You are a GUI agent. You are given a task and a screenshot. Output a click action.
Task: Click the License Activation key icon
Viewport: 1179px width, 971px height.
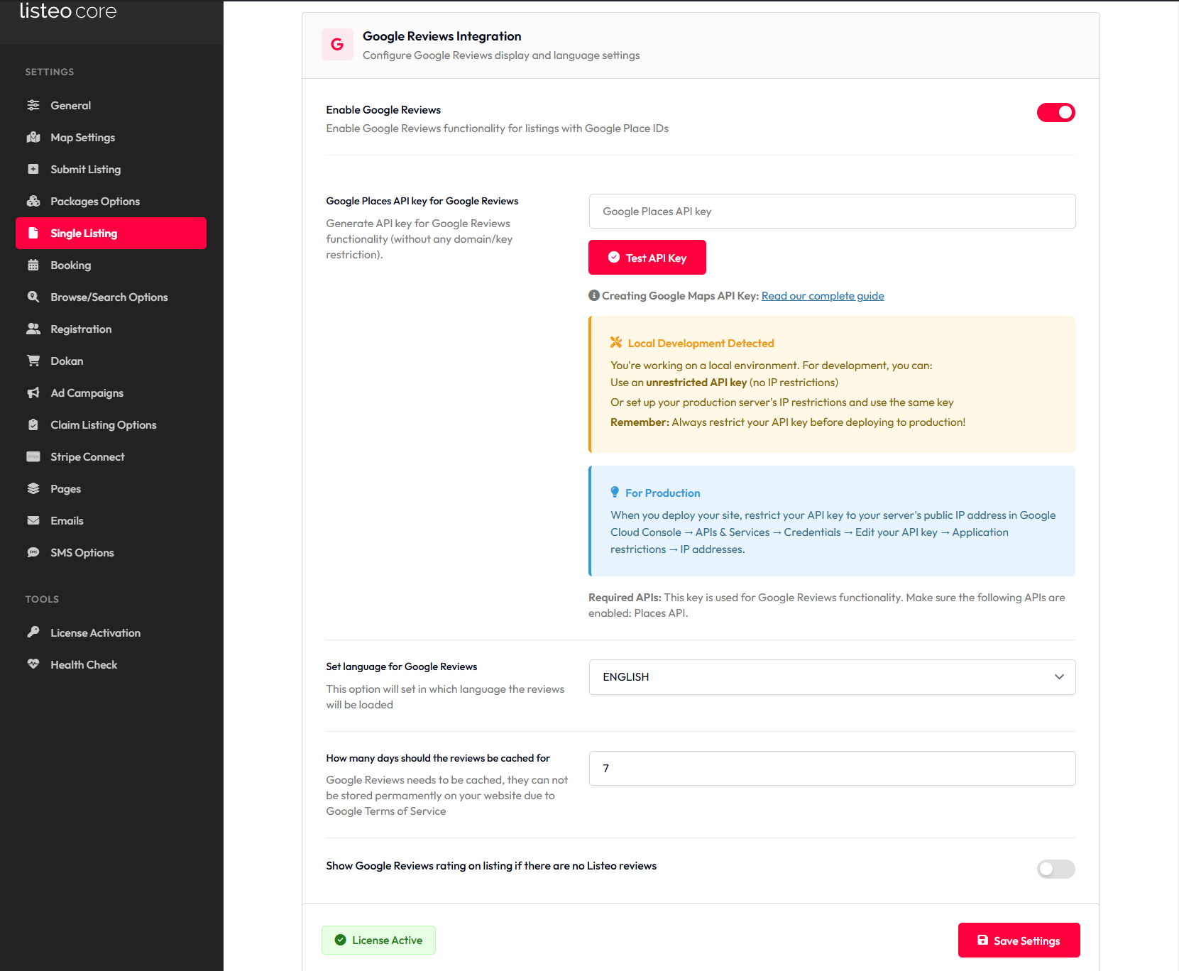point(33,632)
